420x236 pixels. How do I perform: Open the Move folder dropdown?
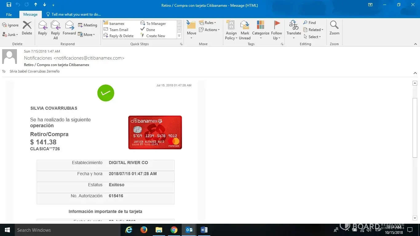click(191, 30)
